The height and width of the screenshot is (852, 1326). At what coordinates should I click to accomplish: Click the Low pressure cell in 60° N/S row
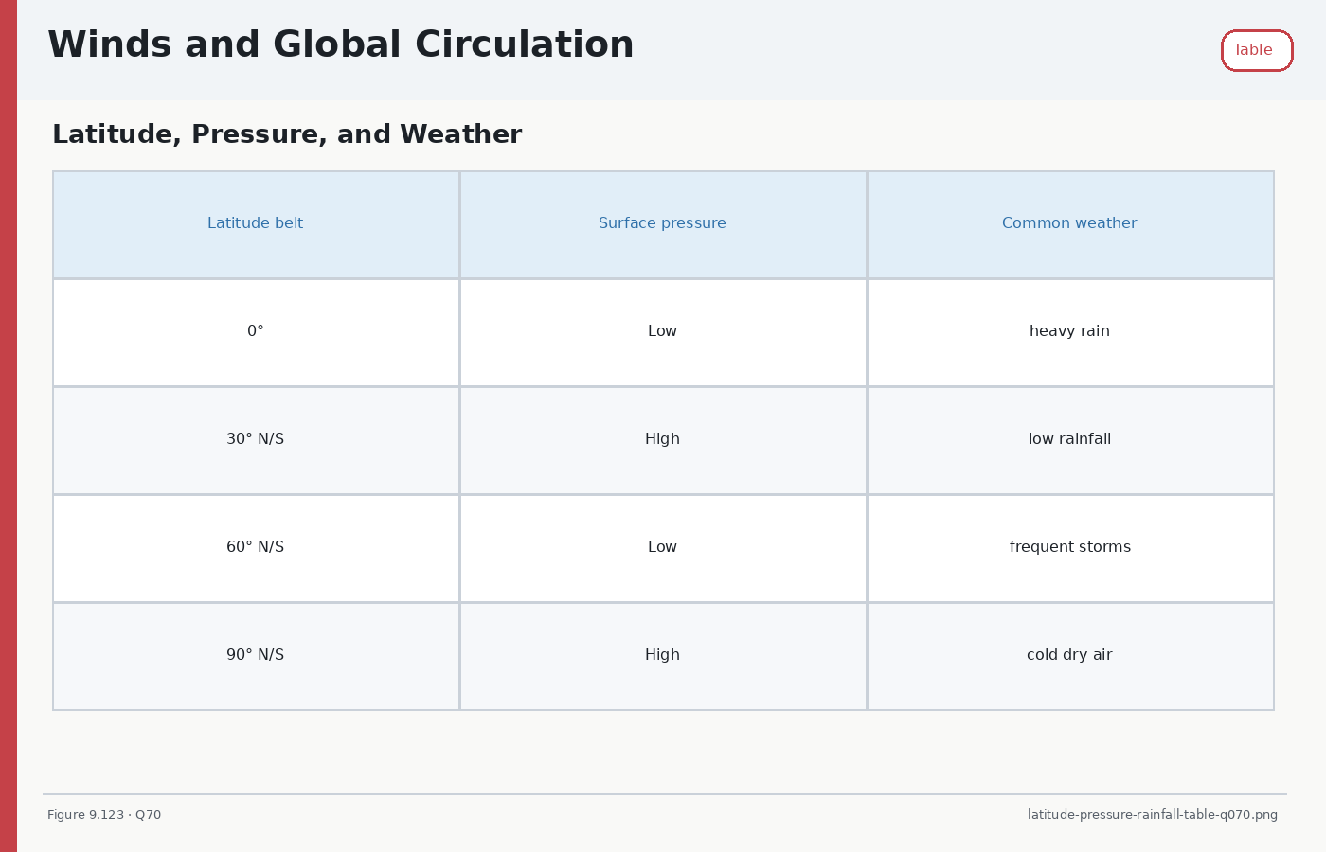click(x=663, y=548)
